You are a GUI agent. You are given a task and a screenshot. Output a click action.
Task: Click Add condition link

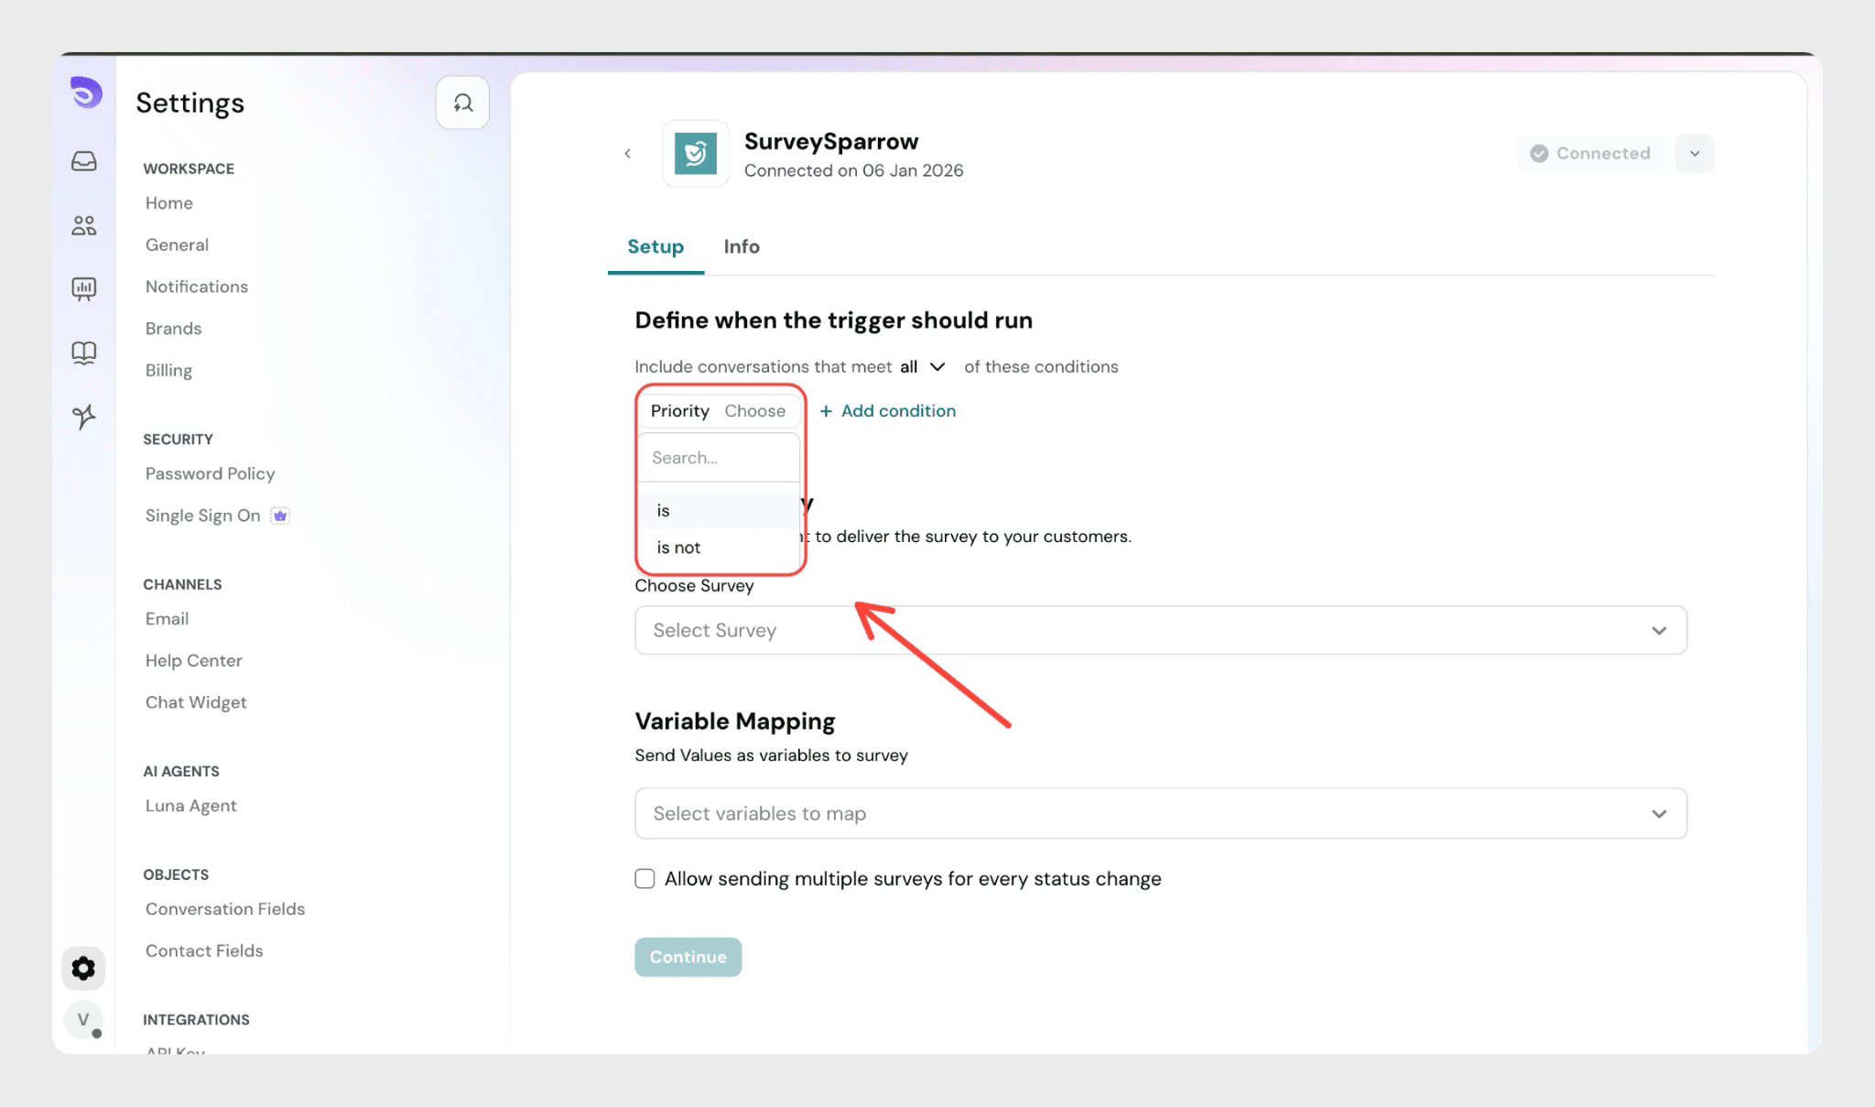click(887, 411)
